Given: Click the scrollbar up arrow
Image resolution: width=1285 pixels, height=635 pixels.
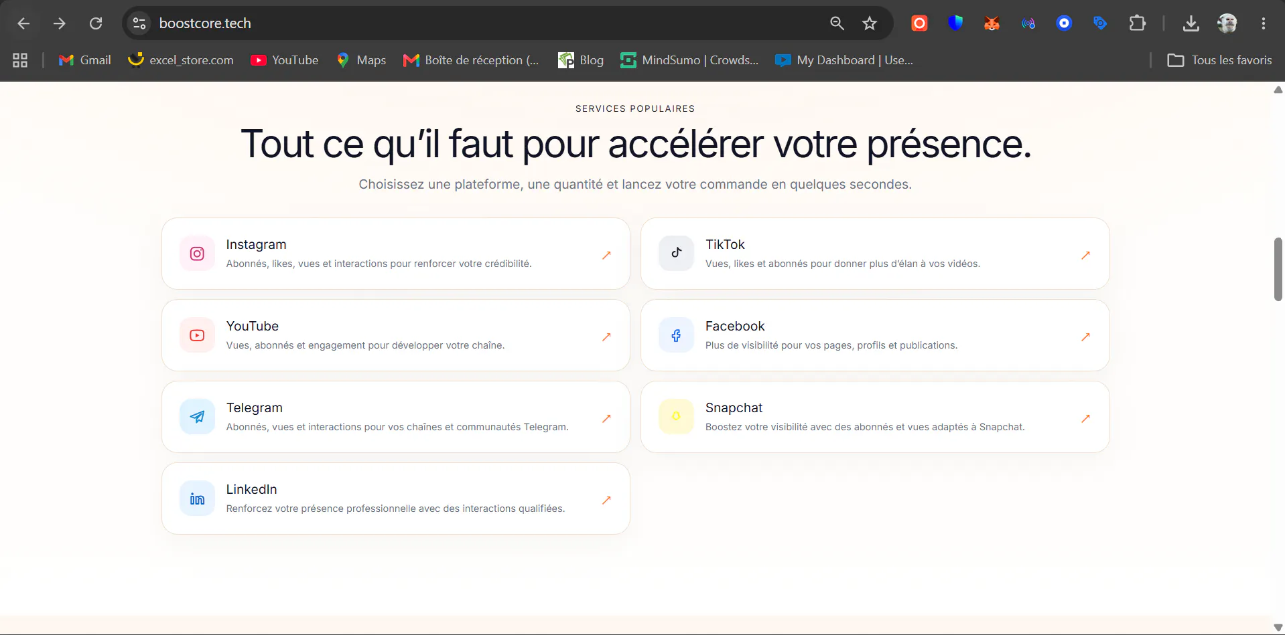Looking at the screenshot, I should [x=1278, y=90].
